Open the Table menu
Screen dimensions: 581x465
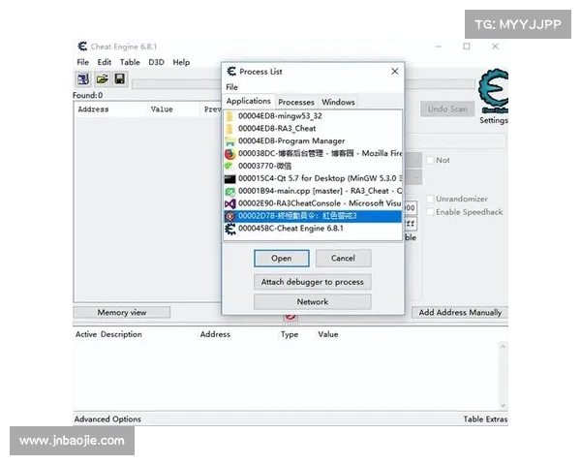[130, 62]
